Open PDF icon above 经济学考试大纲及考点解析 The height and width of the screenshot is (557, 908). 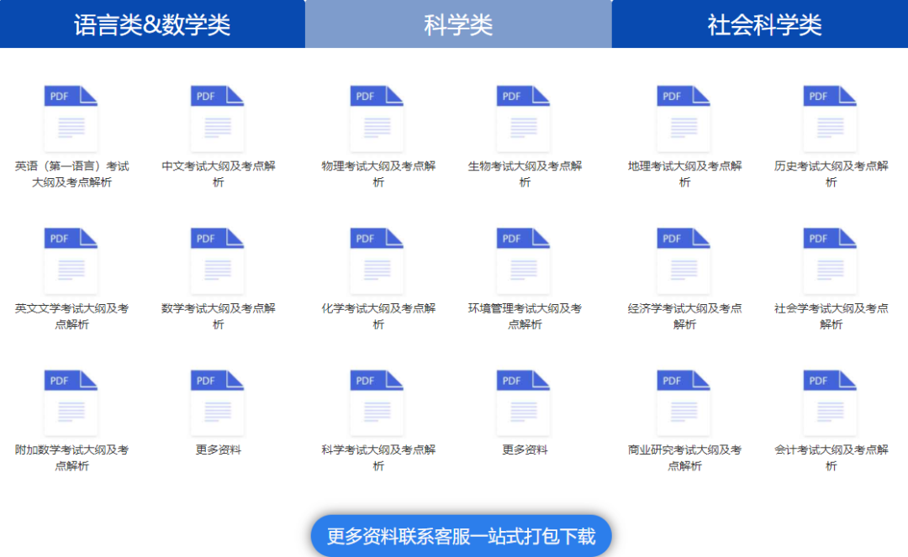pyautogui.click(x=684, y=261)
